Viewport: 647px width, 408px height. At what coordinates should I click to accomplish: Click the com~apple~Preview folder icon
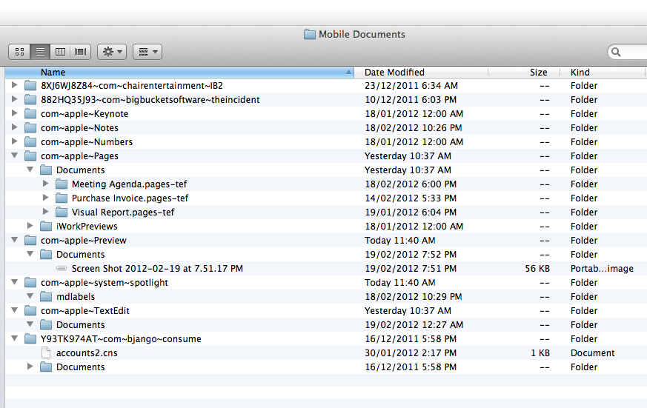tap(30, 240)
